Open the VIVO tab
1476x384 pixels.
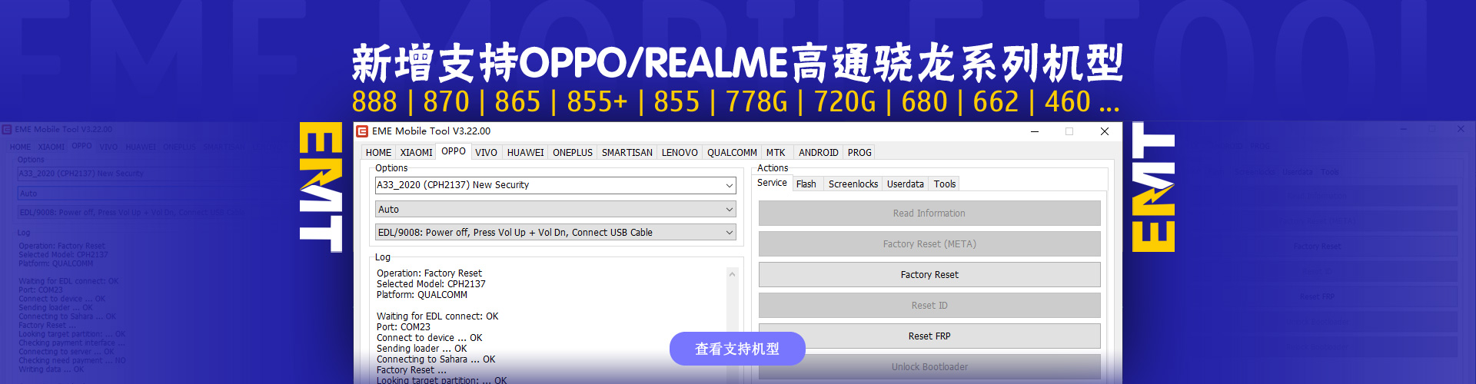tap(486, 153)
